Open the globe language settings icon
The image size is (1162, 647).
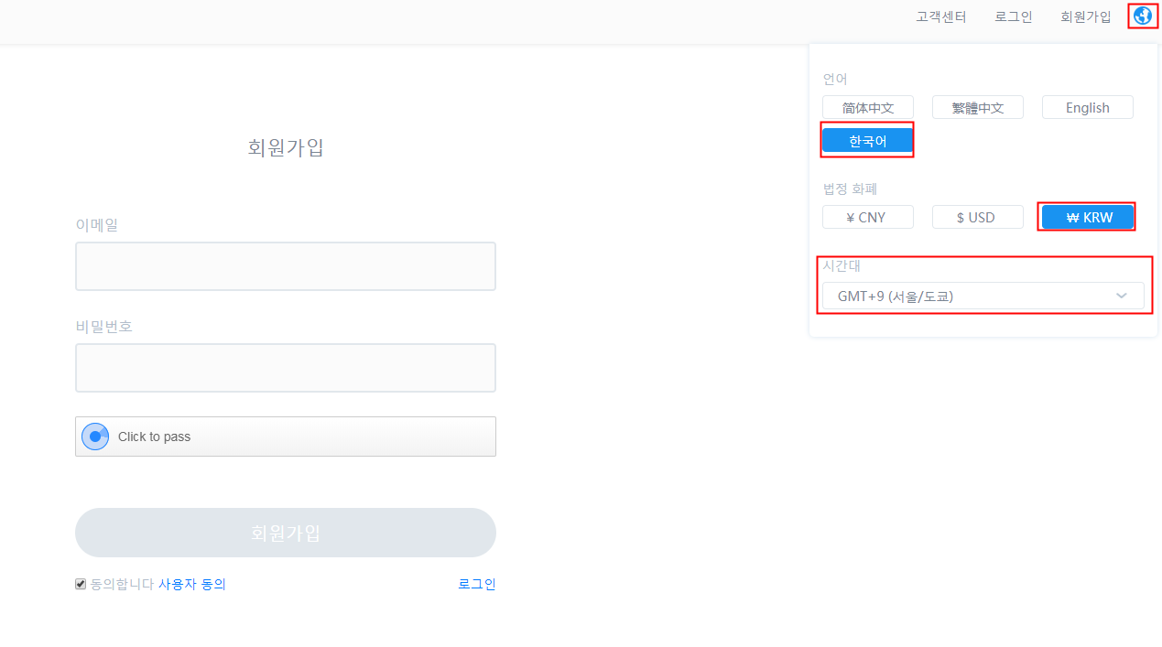[1142, 16]
